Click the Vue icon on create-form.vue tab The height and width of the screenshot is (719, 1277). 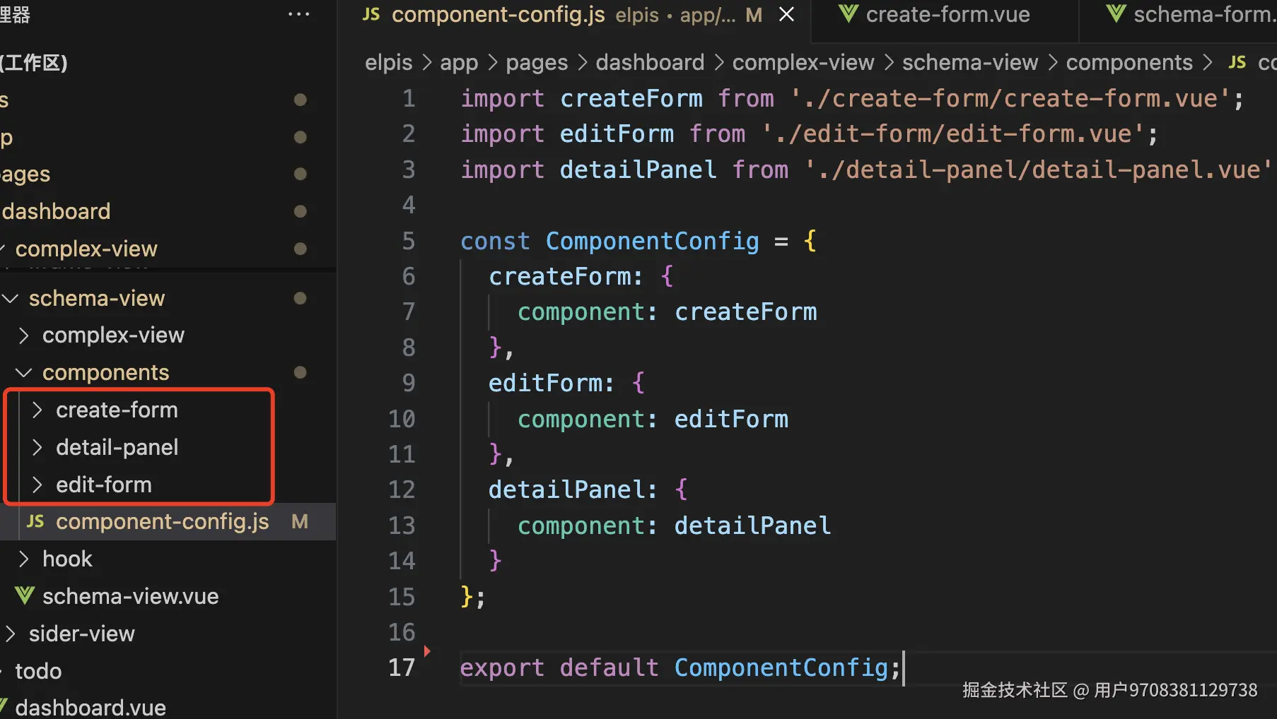[848, 14]
